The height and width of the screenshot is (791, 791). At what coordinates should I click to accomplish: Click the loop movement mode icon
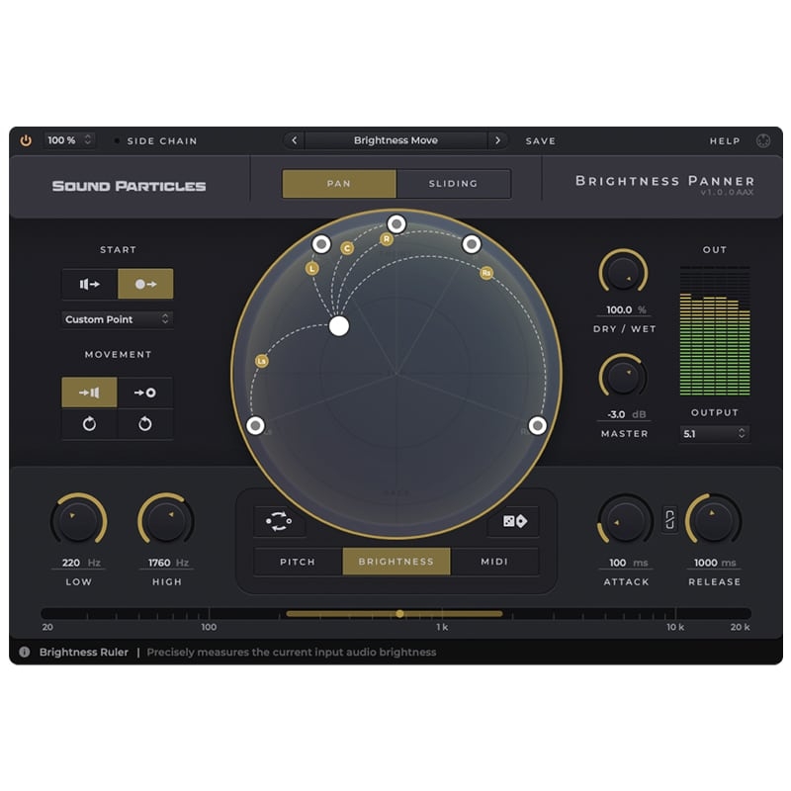(x=279, y=521)
